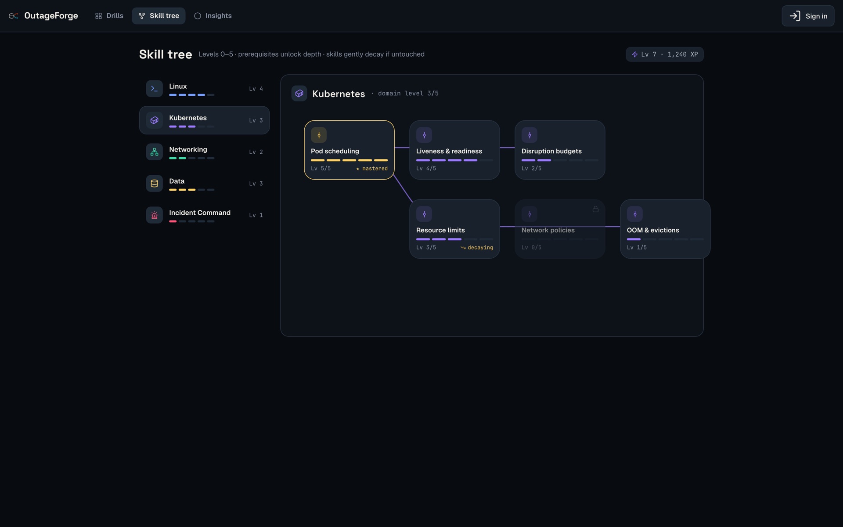Viewport: 843px width, 527px height.
Task: Click the Liveness & readiness node icon
Action: coord(424,135)
